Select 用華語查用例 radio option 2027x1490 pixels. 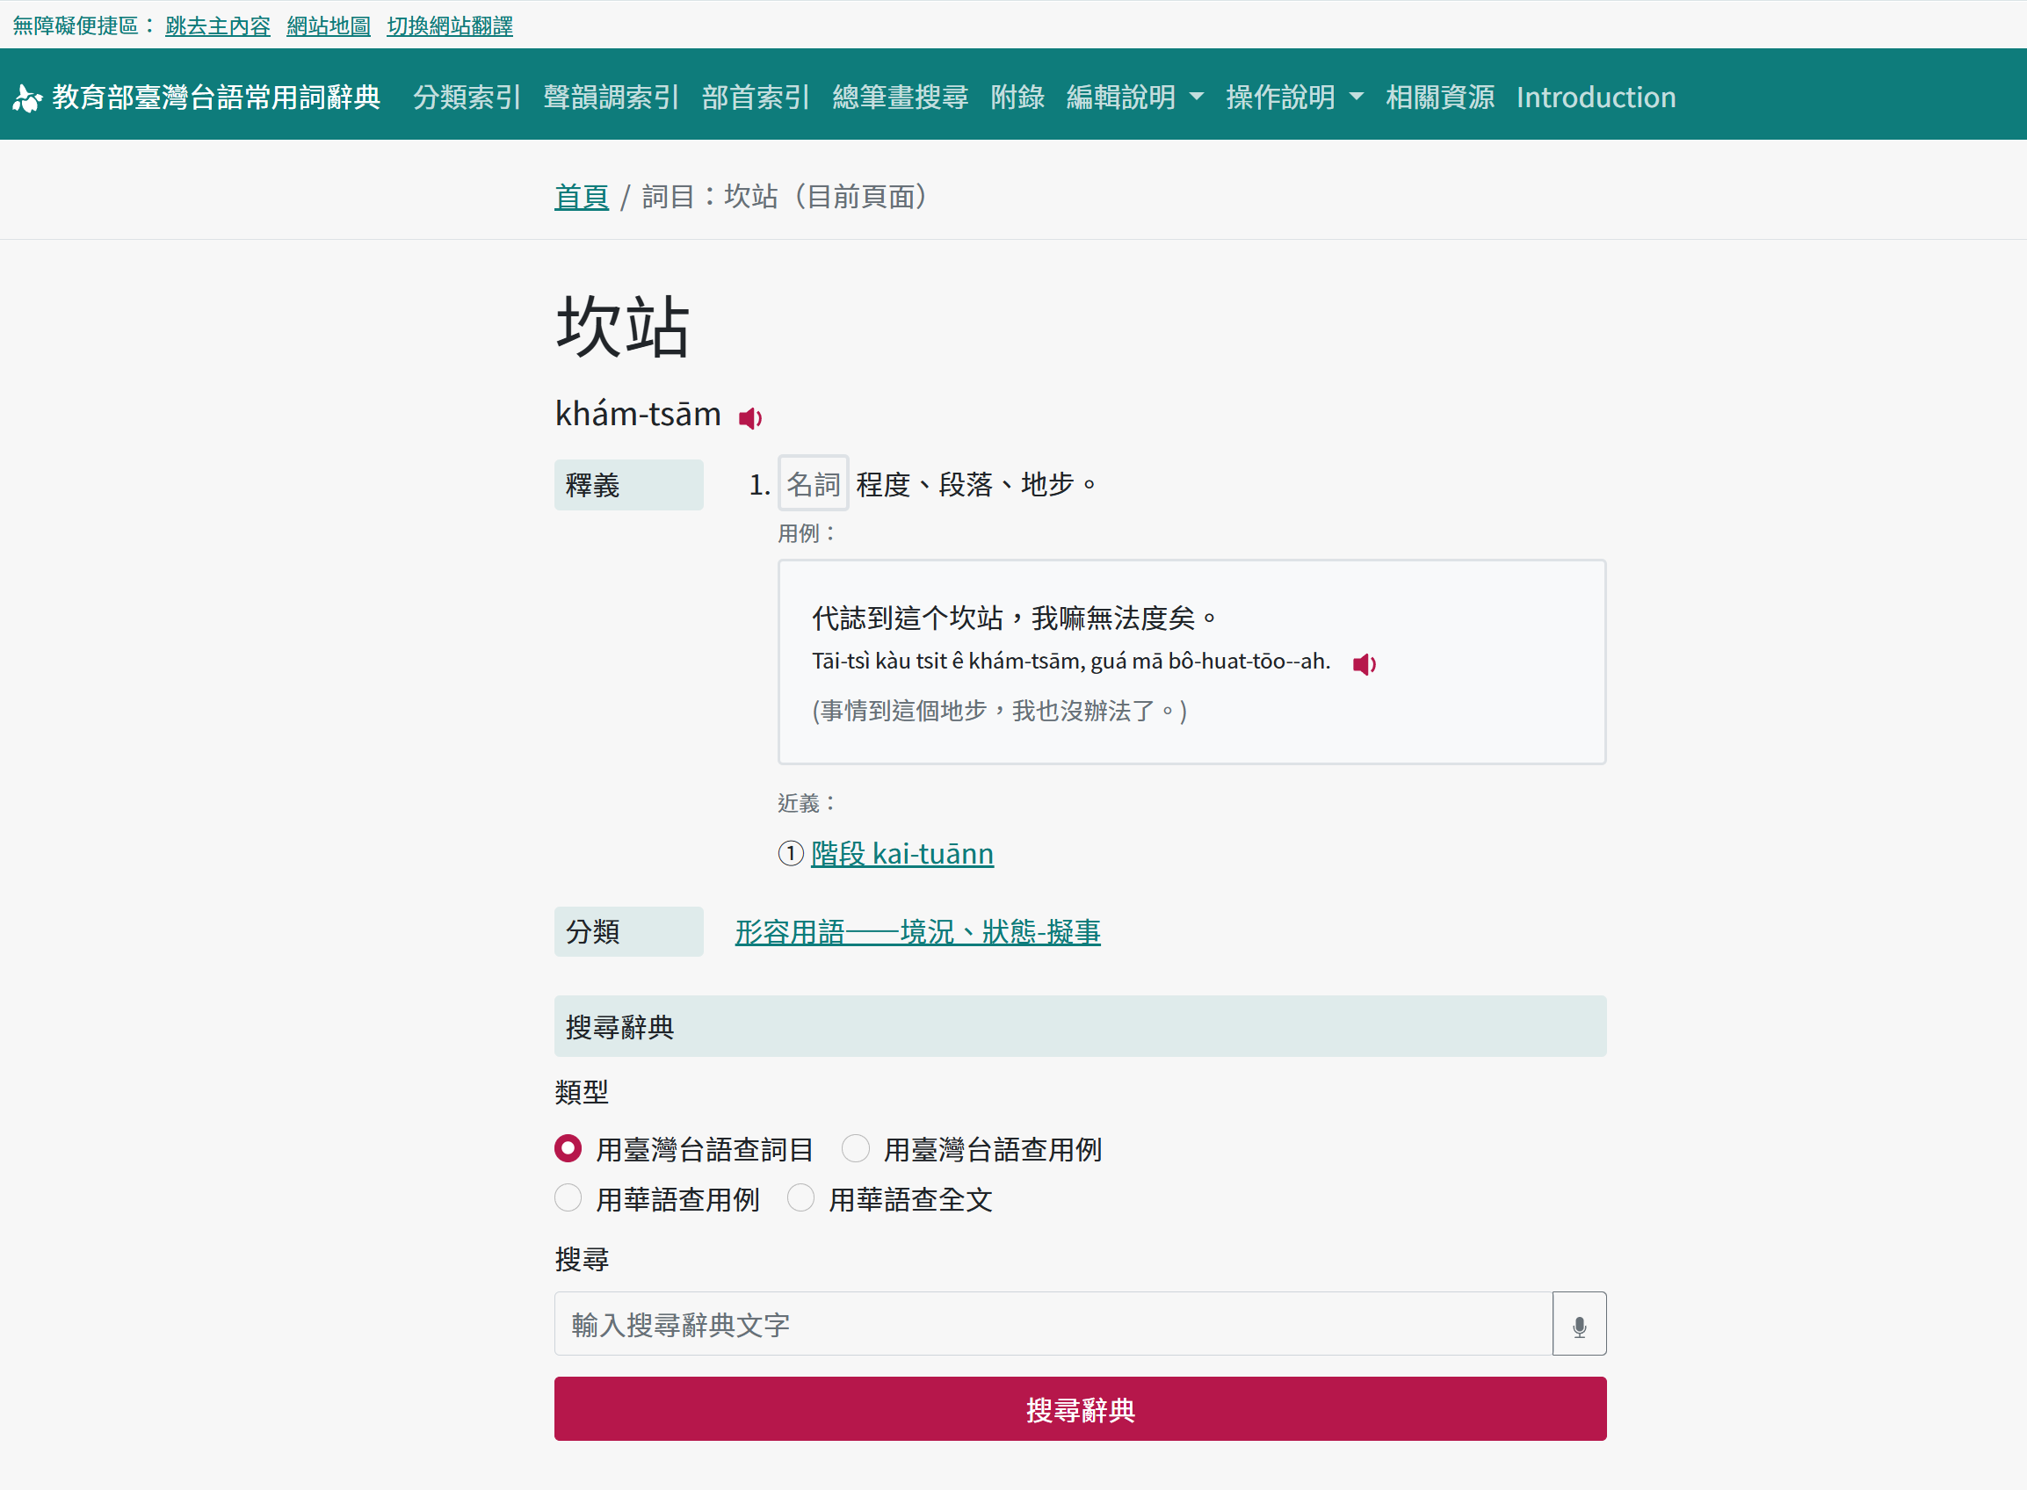[568, 1197]
